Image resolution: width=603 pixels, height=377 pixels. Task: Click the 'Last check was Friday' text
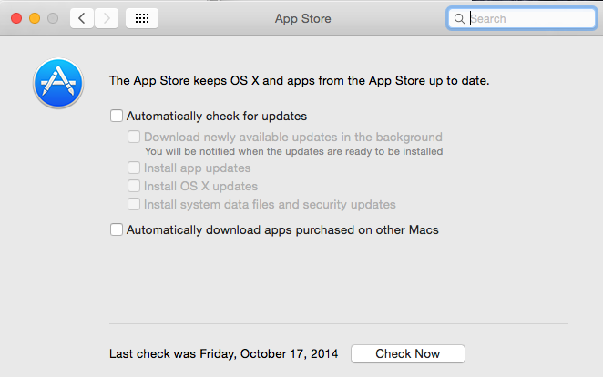pos(223,353)
